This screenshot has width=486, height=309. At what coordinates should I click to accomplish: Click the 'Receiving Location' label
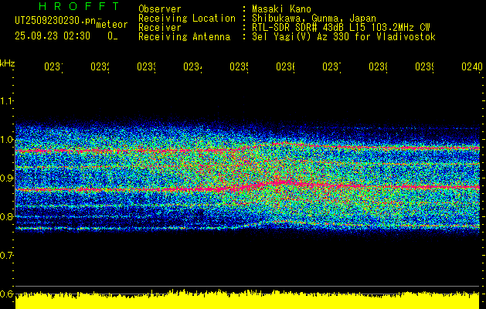click(187, 19)
